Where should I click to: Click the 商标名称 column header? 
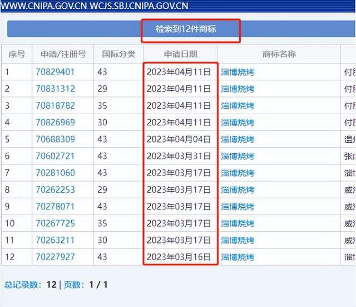click(279, 54)
